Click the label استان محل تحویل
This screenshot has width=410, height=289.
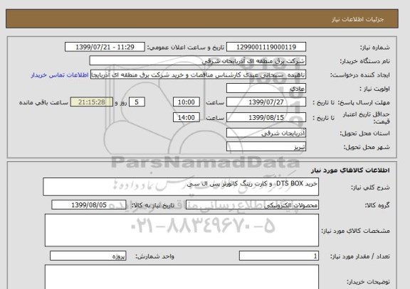364,133
